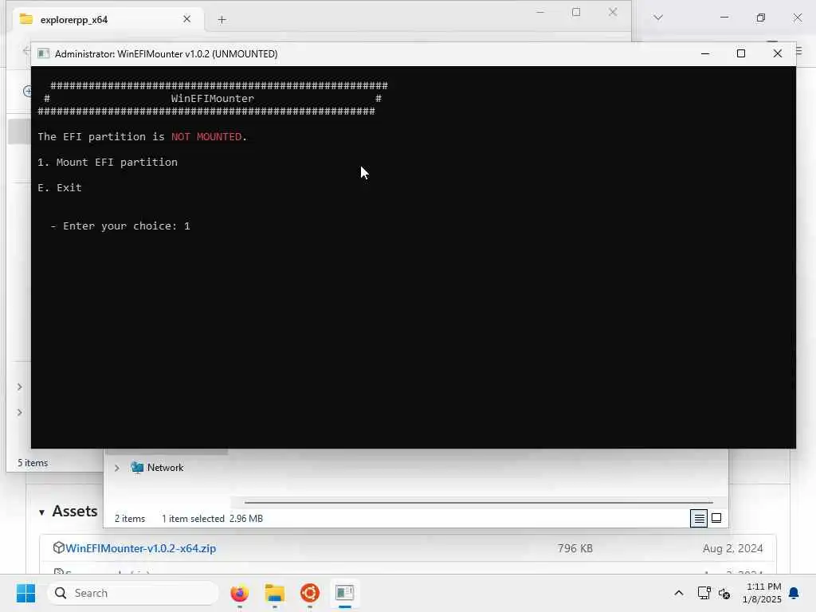Collapse the Assets section
Image resolution: width=816 pixels, height=612 pixels.
click(41, 512)
